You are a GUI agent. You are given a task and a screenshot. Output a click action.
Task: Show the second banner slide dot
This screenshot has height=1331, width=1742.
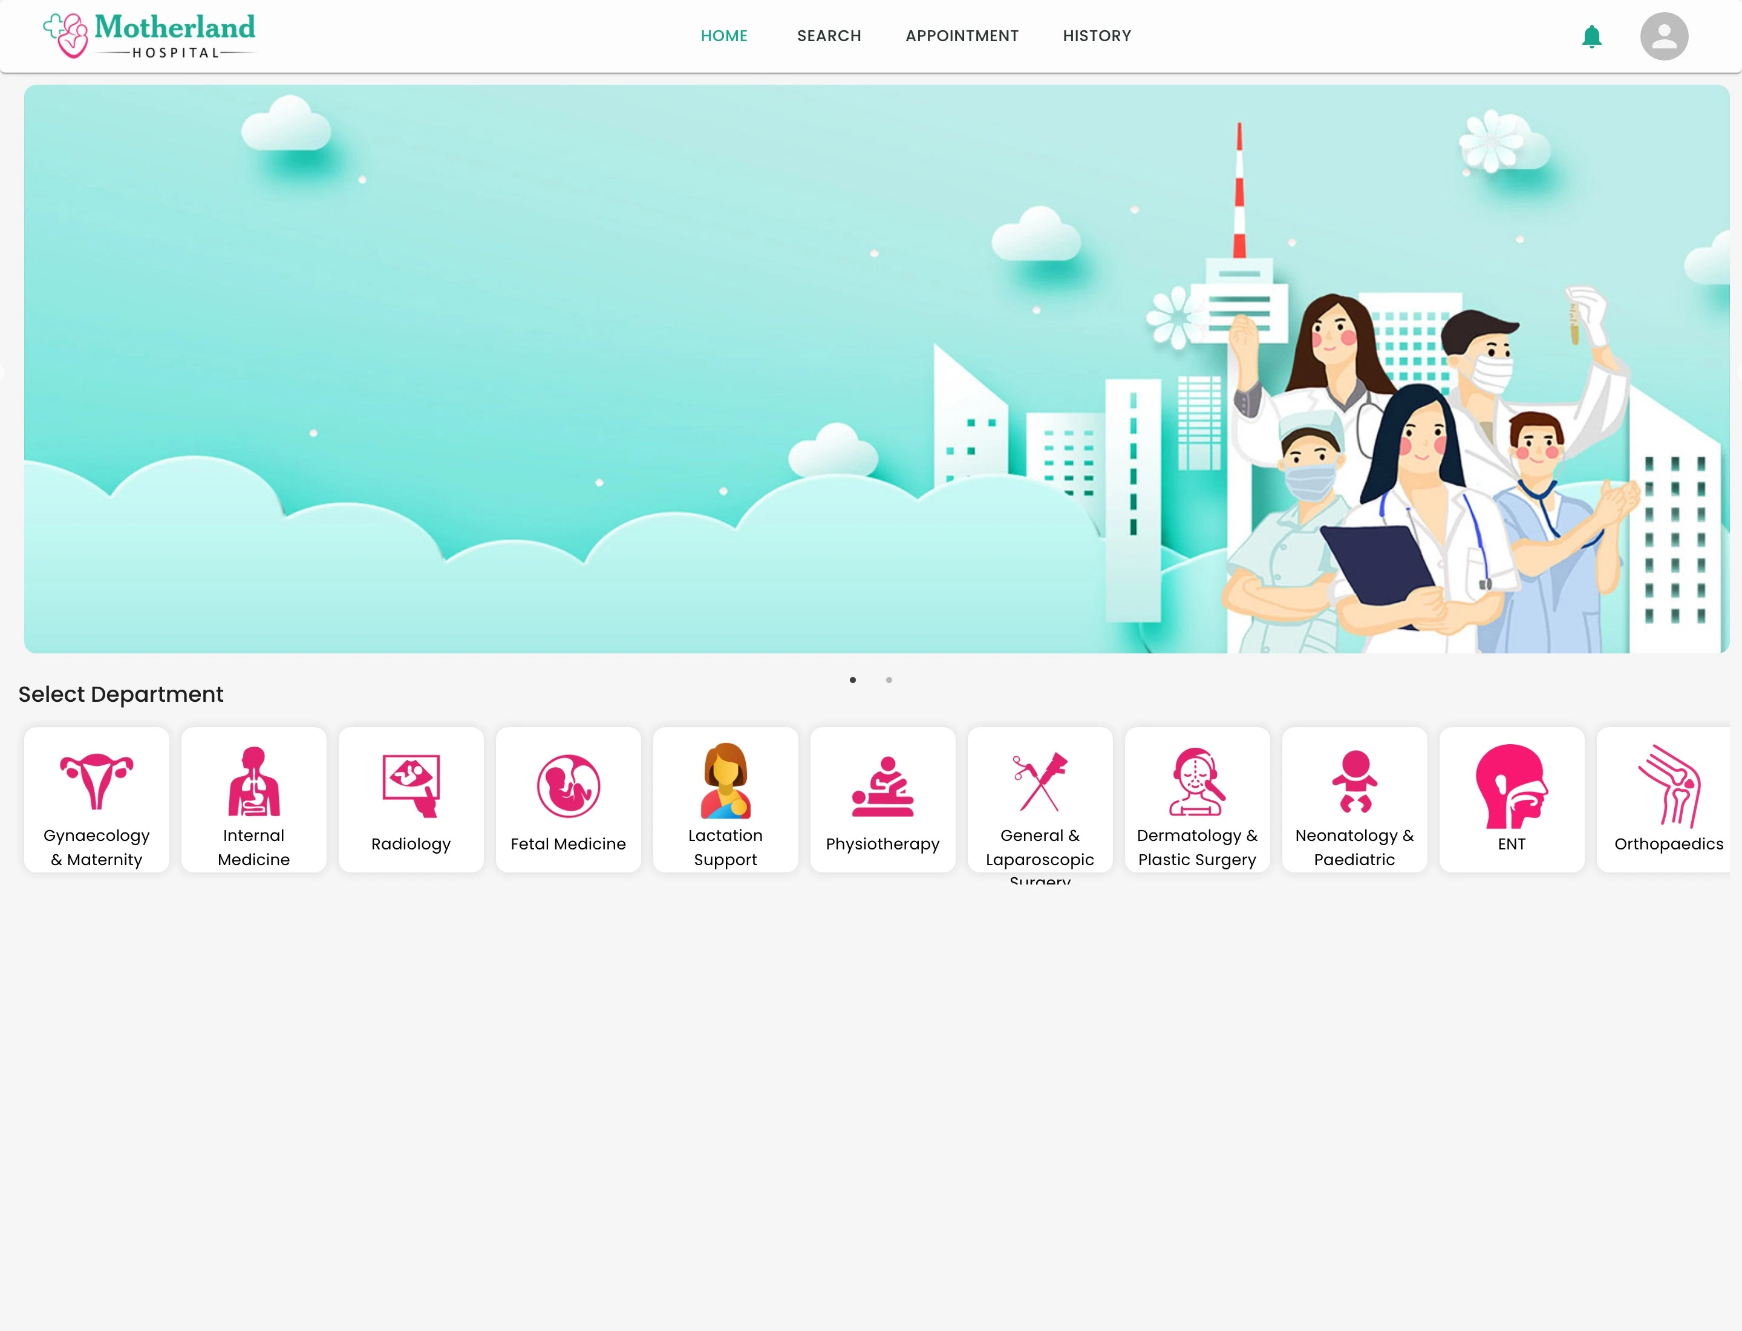pos(889,680)
